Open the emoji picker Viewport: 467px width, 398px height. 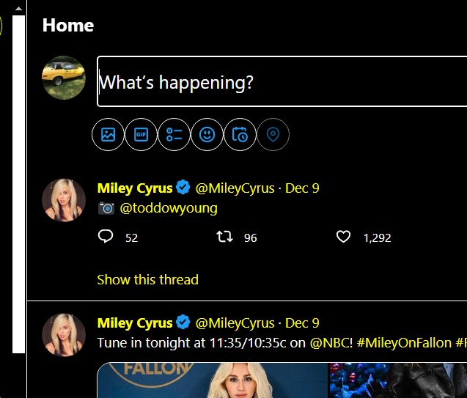207,135
